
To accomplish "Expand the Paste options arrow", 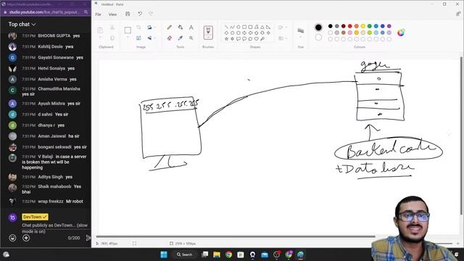I will [x=100, y=38].
